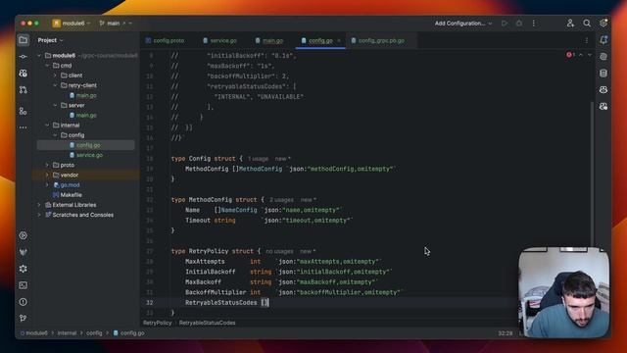Image resolution: width=627 pixels, height=353 pixels.
Task: Expand the vendor folder
Action: point(48,175)
